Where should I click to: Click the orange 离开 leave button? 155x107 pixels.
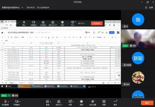(x=147, y=103)
